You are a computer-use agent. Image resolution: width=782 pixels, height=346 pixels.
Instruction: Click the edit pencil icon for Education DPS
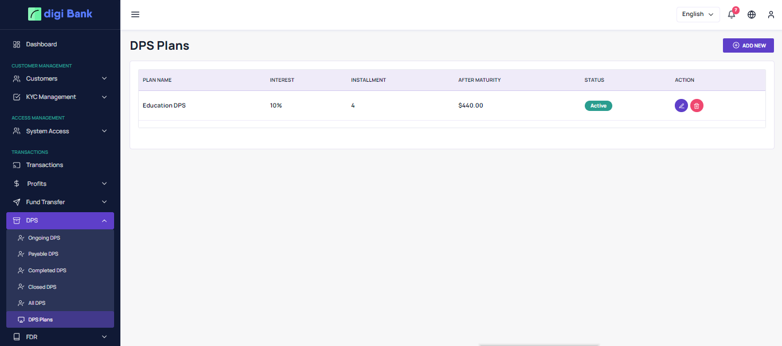tap(681, 106)
